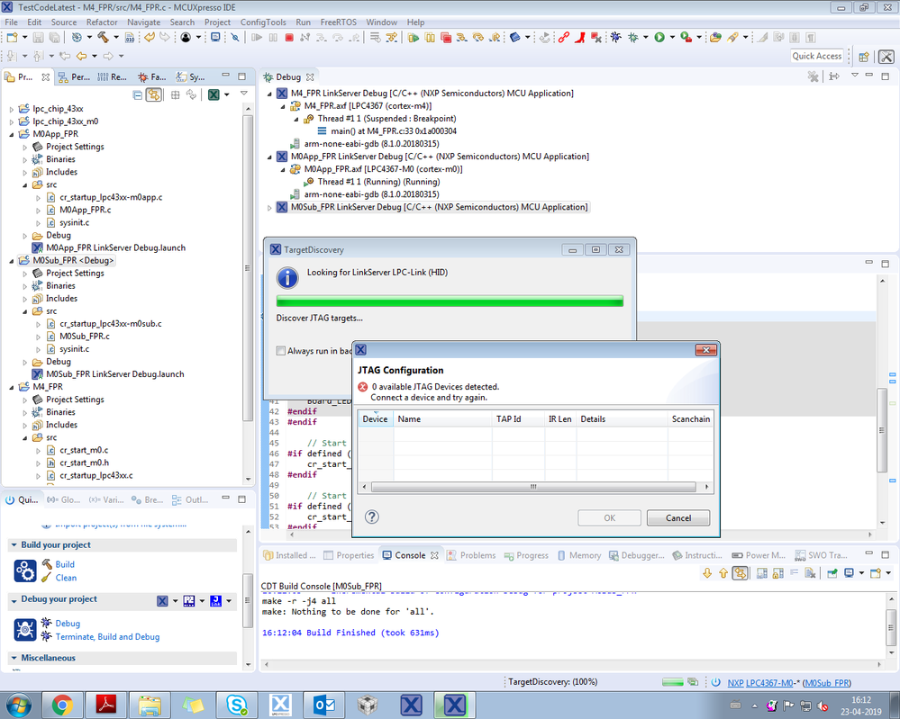Viewport: 900px width, 719px height.
Task: Click the green Run launch icon
Action: (659, 37)
